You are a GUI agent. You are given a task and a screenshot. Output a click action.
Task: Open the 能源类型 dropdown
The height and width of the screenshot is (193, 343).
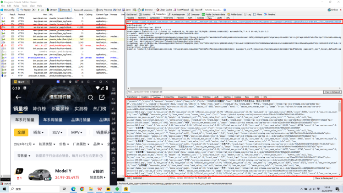pos(47,144)
